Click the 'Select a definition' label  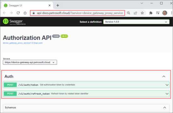pyautogui.click(x=91, y=22)
